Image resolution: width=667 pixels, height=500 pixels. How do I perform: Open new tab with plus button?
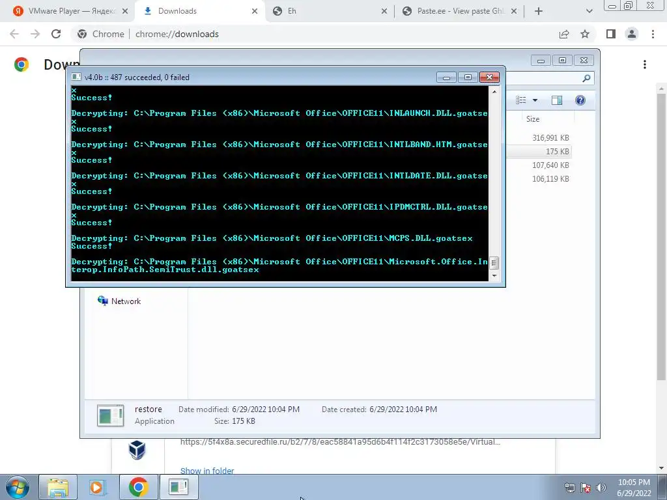pos(539,11)
